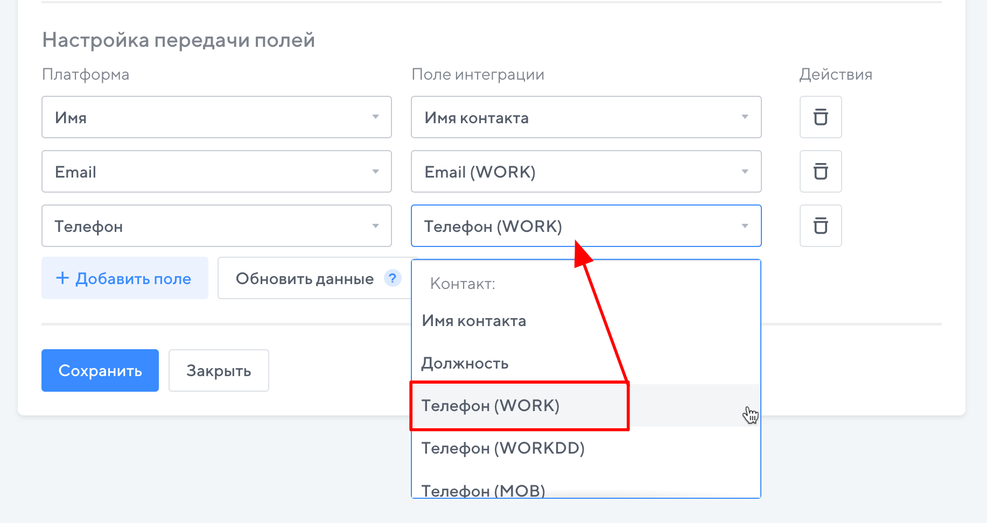Remove the Телефон mapping with trash icon
Viewport: 987px width, 523px height.
820,226
